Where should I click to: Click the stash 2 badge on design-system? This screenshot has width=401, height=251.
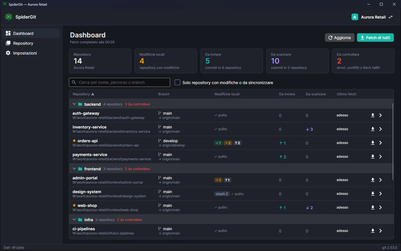222,194
